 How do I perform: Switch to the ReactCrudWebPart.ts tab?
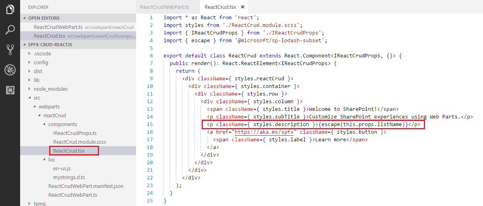164,7
